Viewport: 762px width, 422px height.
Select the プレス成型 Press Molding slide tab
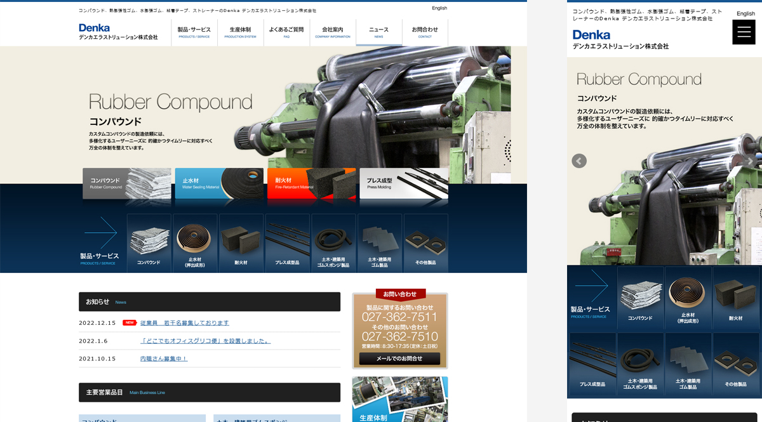(x=404, y=183)
